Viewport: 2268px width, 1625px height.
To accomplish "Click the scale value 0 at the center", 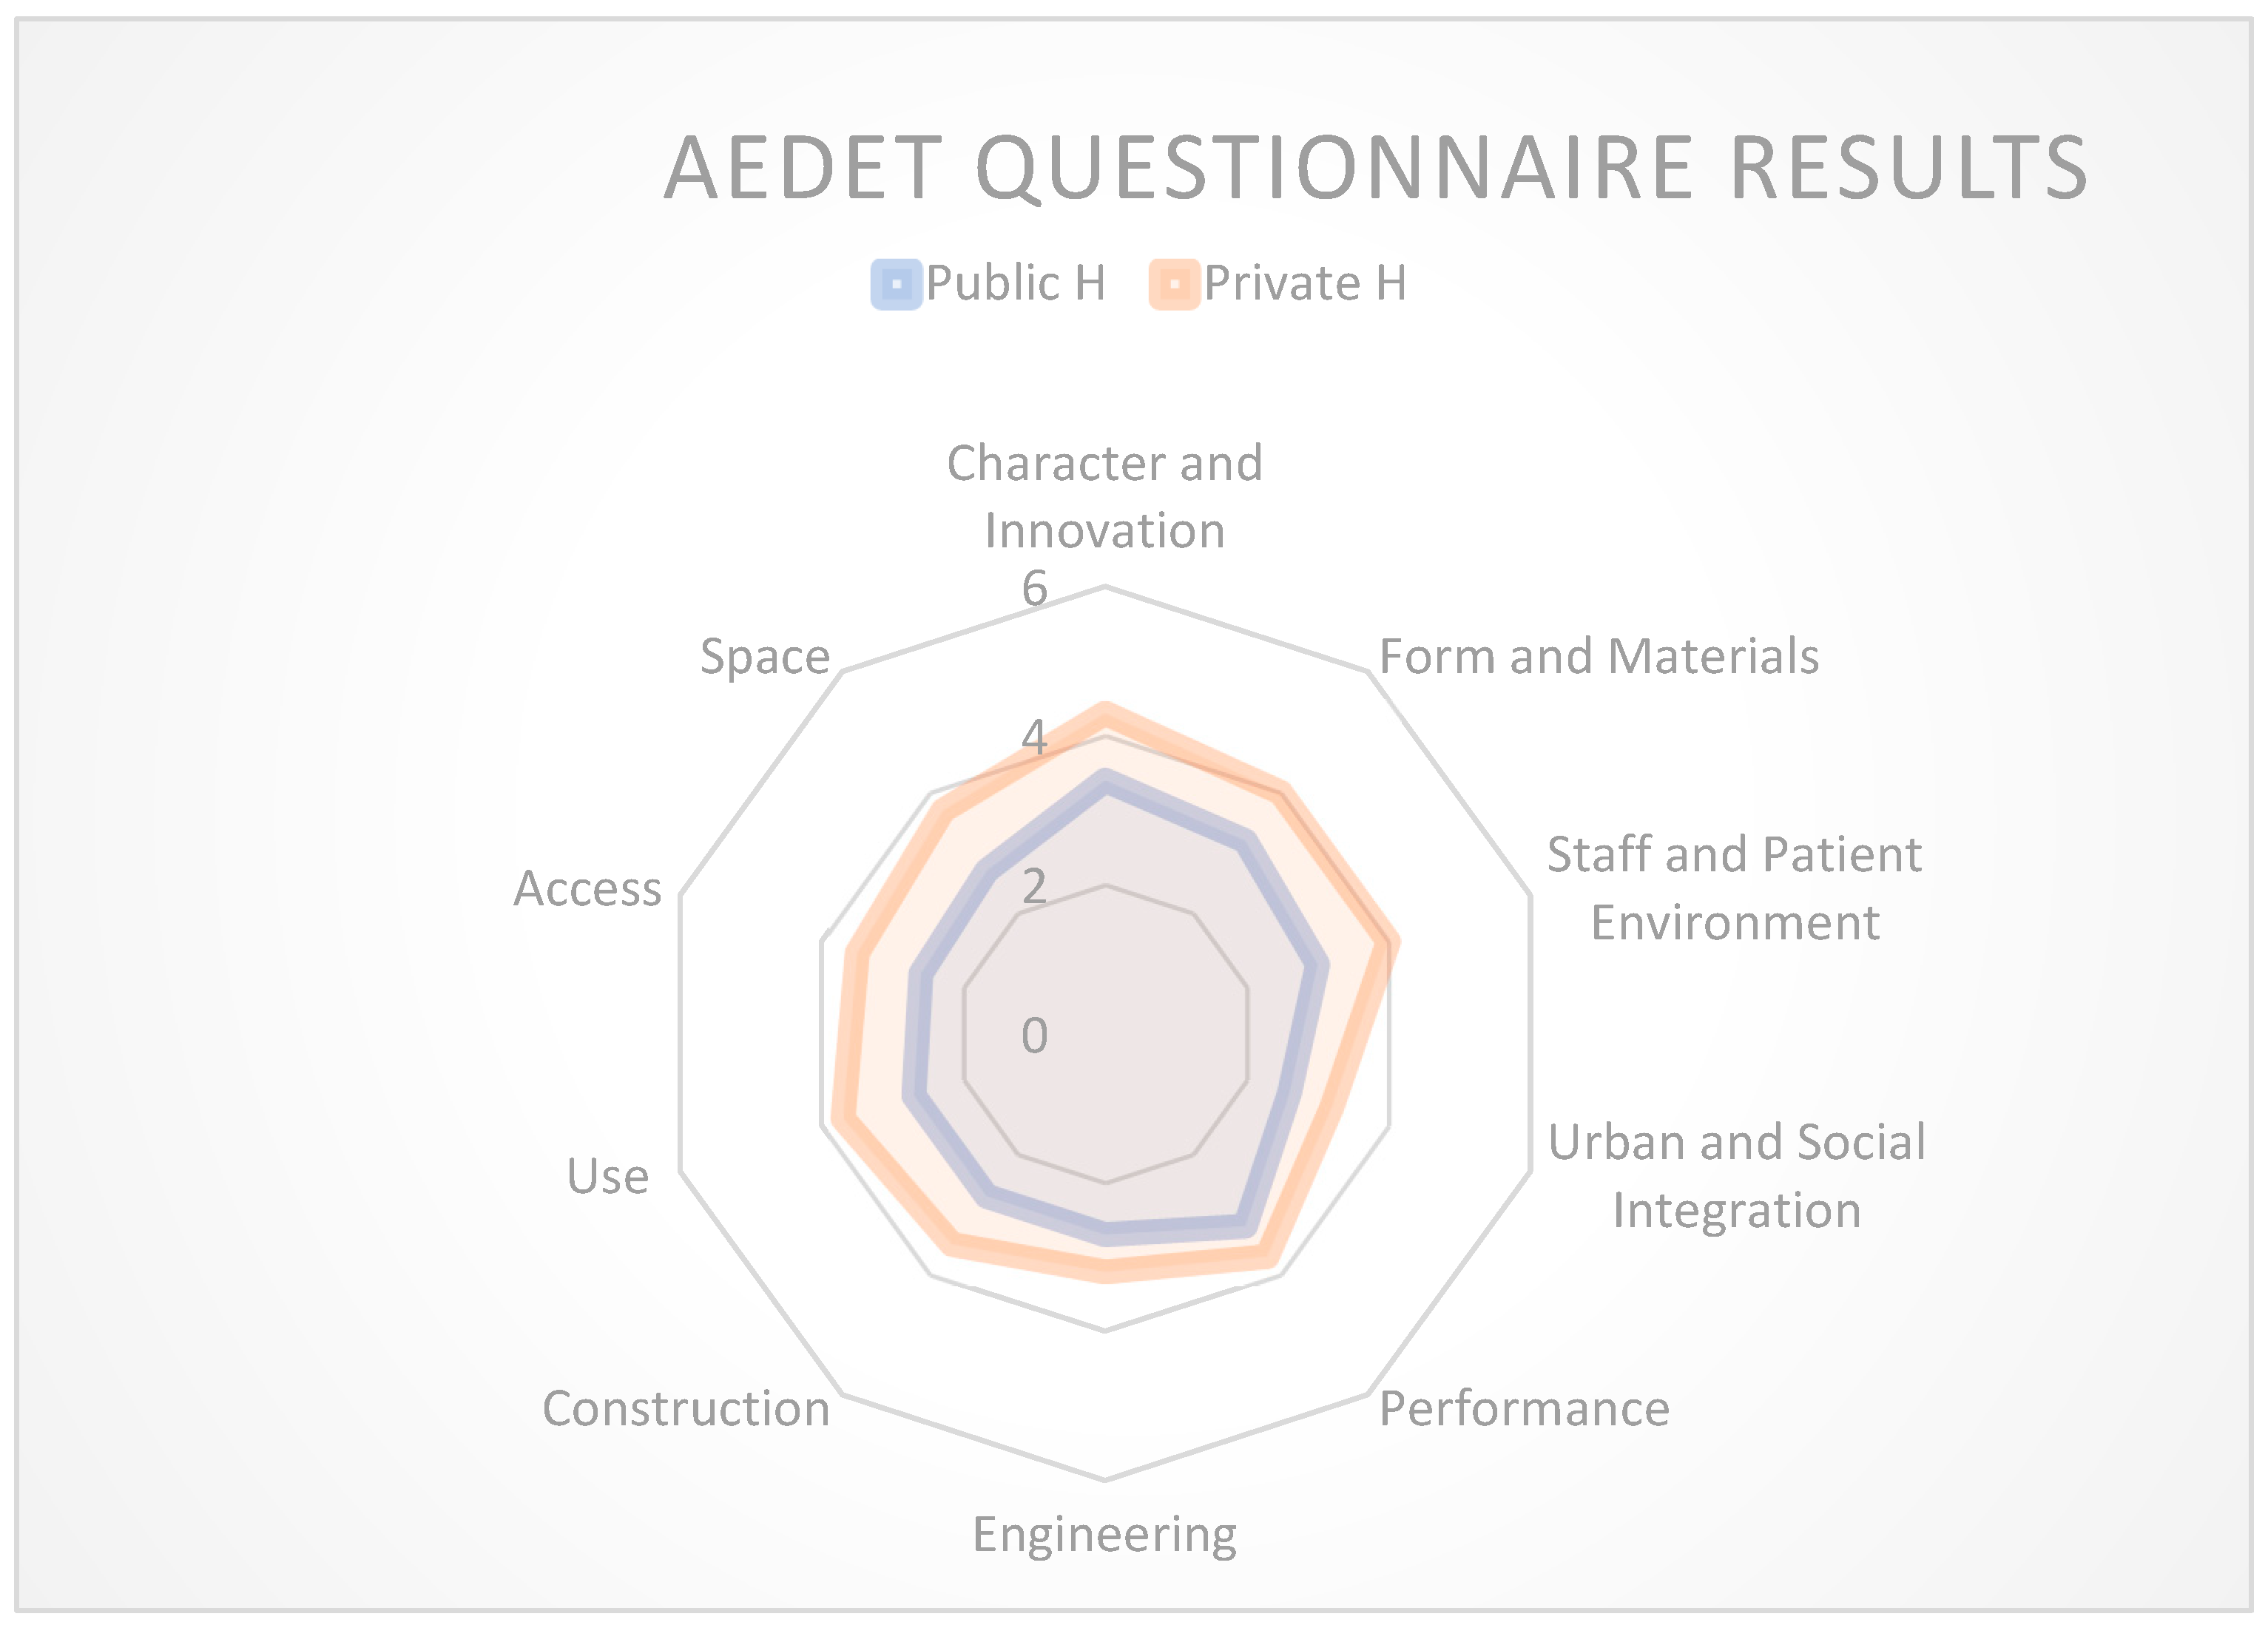I will pyautogui.click(x=1034, y=1036).
